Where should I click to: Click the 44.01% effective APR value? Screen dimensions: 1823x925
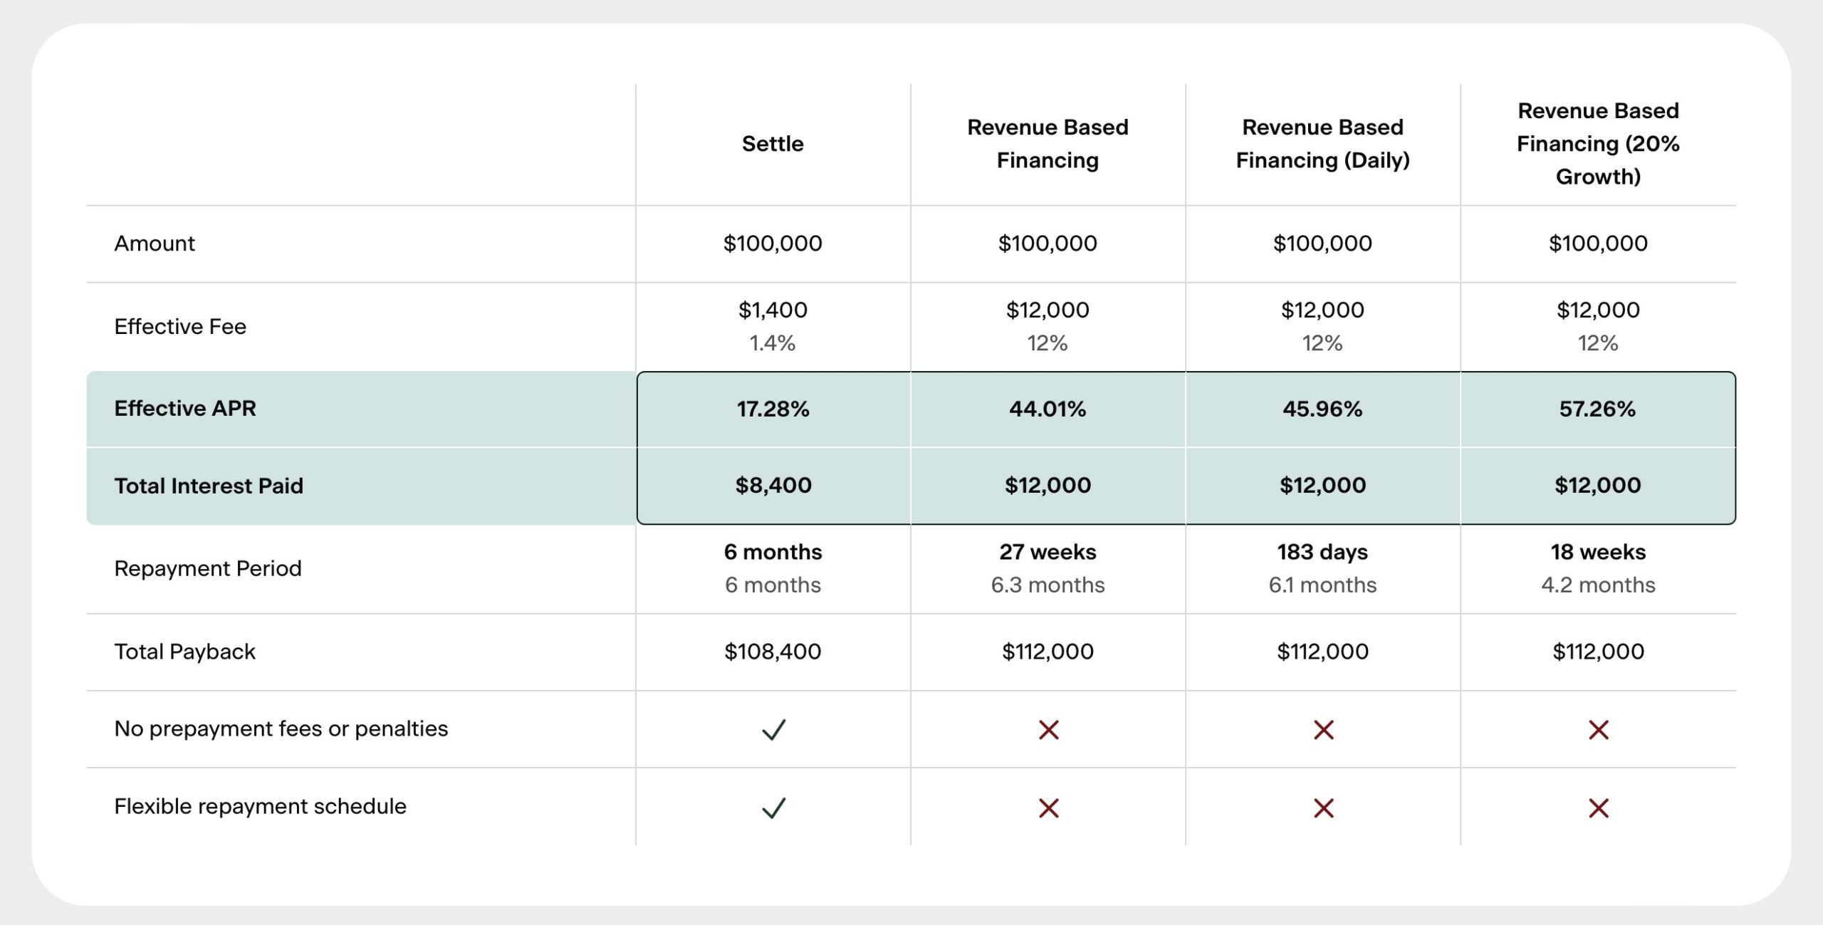[1048, 409]
